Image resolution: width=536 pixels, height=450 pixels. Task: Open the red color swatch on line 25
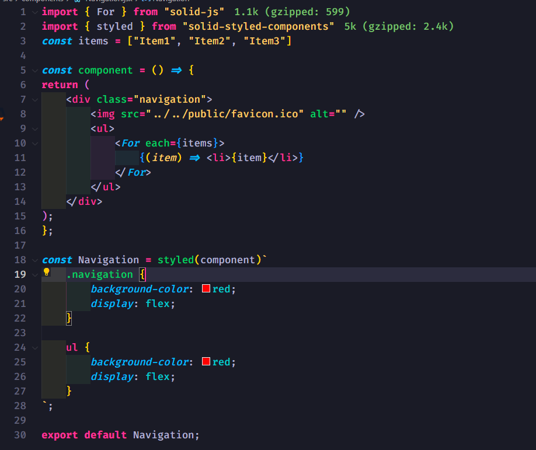206,361
